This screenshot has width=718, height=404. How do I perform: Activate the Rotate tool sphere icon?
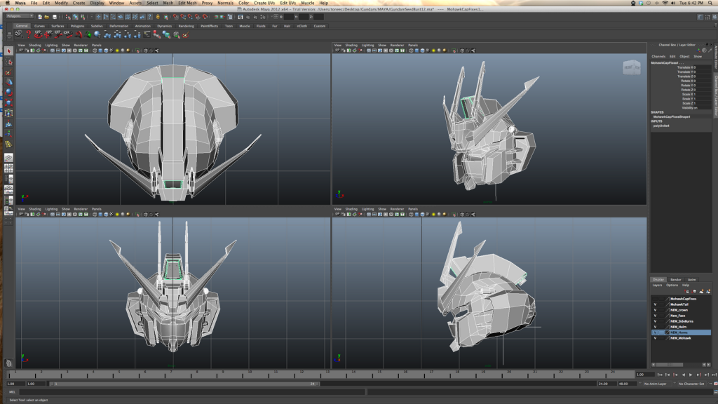(8, 92)
